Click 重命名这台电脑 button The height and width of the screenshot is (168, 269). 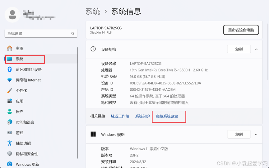(241, 30)
